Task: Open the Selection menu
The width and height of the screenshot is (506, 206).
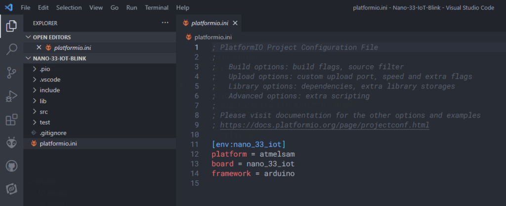Action: coord(69,7)
